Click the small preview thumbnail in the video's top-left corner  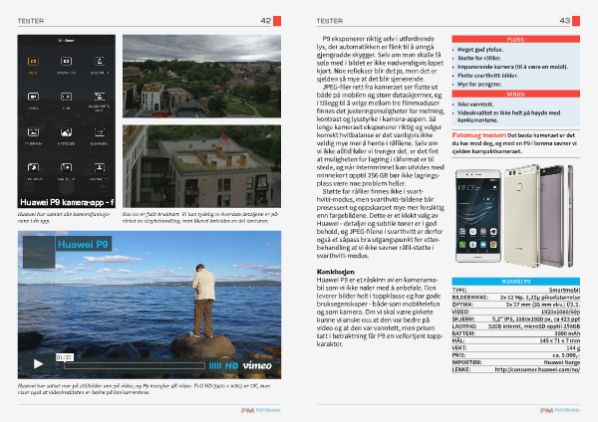(39, 252)
